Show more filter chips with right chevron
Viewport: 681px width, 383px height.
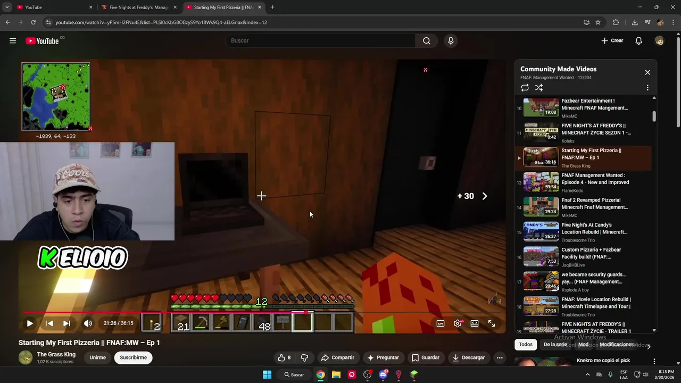(649, 346)
